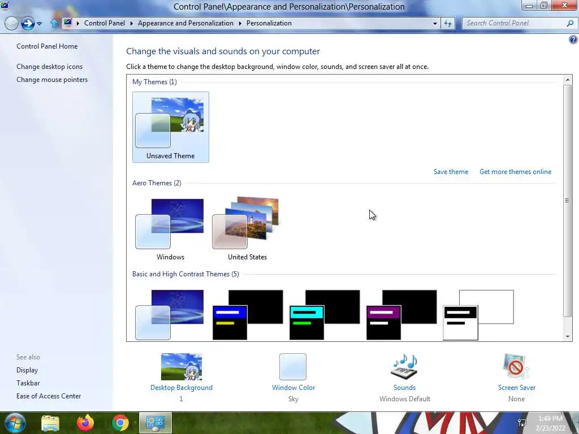Click the Forward navigation arrow button
Viewport: 579px width, 434px height.
coord(28,23)
